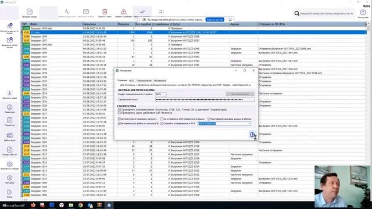Click the double checkmark toolbar icon

point(142,12)
